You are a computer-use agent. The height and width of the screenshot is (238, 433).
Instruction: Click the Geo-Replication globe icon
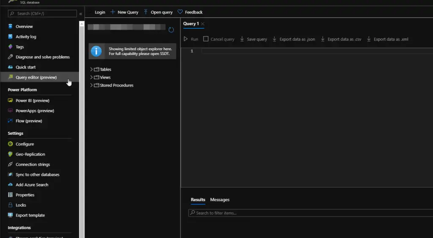11,154
